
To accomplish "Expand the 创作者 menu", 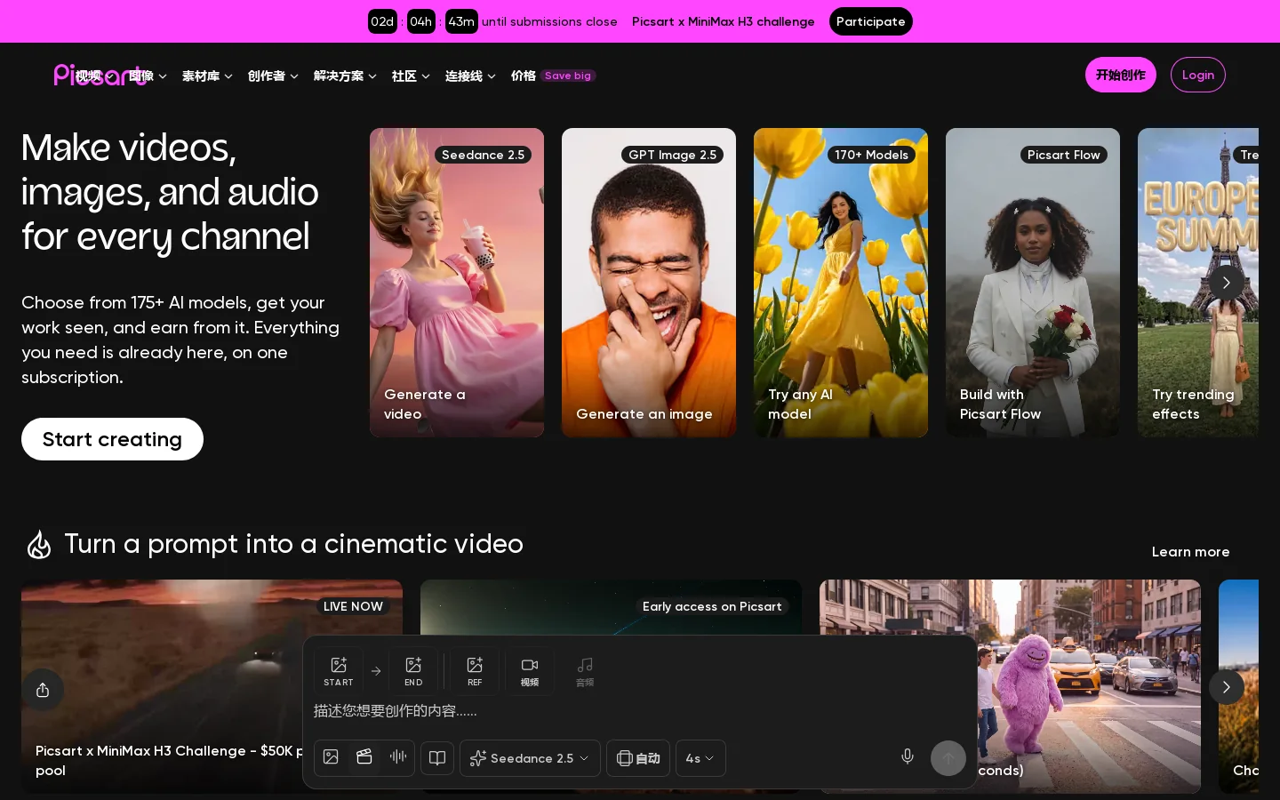I will point(273,76).
